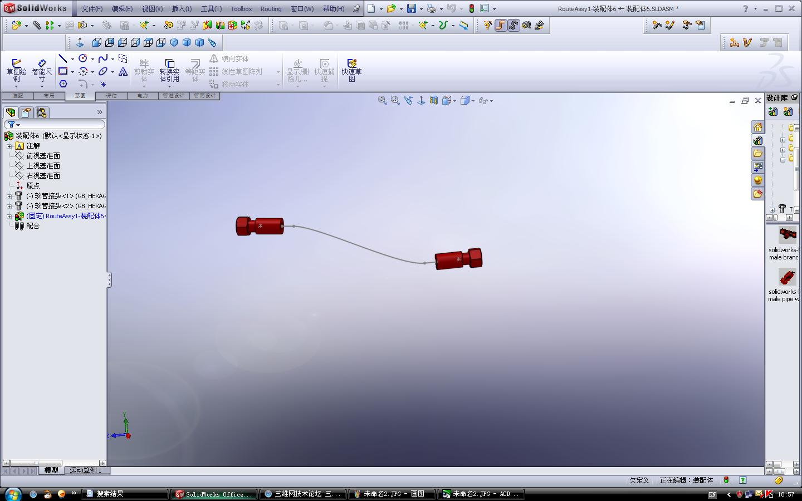Open the Toolbox menu
Screen dimensions: 802x501
(x=241, y=9)
